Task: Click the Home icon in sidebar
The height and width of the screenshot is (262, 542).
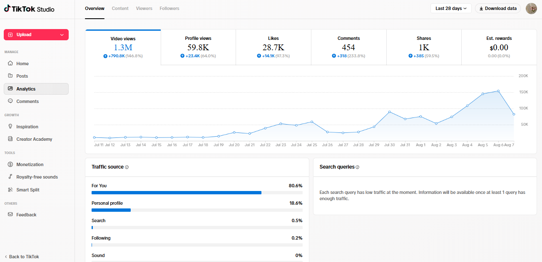Action: 10,64
